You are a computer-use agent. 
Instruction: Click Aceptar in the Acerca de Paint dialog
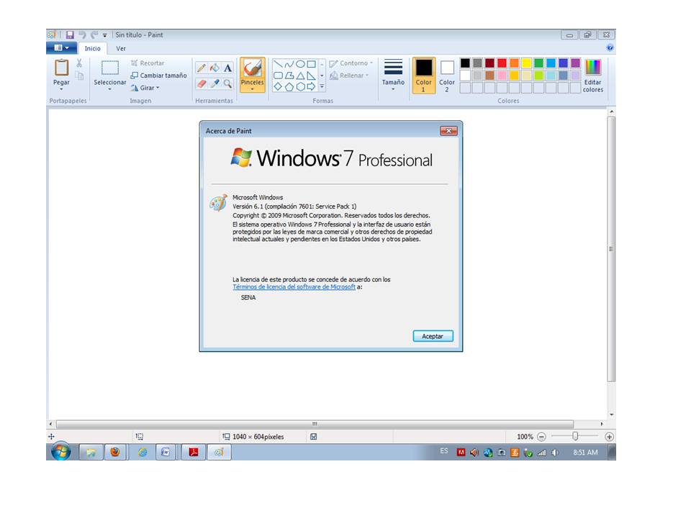(433, 335)
